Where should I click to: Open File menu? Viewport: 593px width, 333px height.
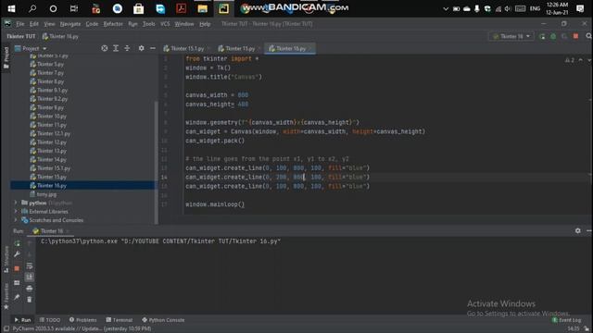point(20,24)
